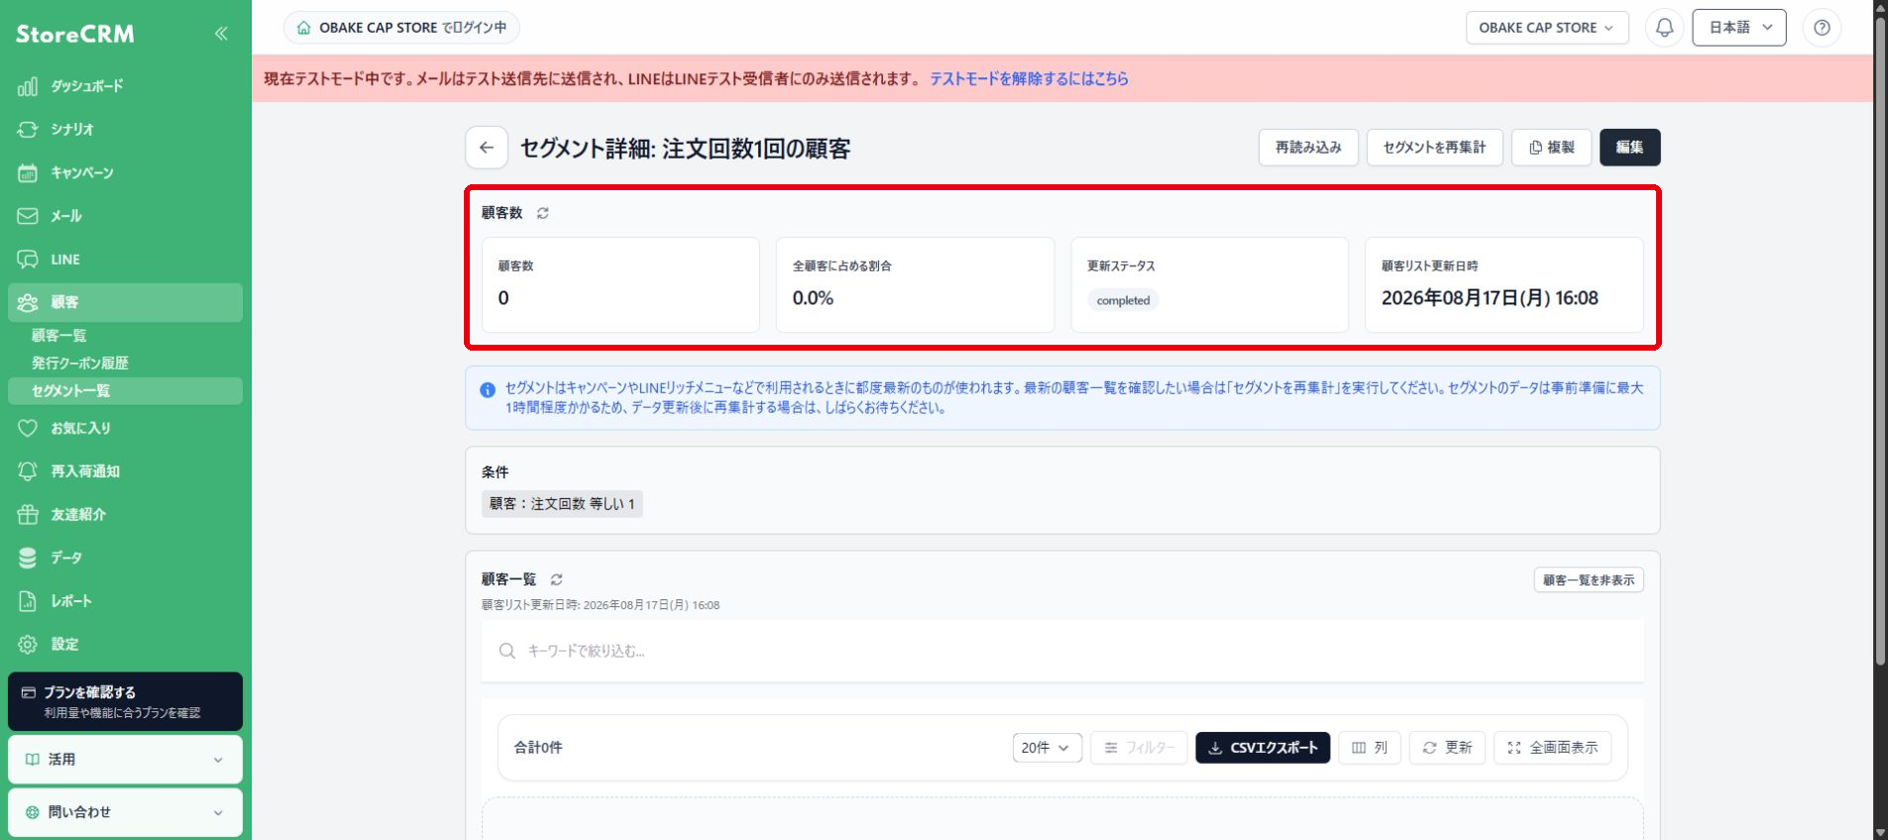Image resolution: width=1888 pixels, height=840 pixels.
Task: Open お気に入り in sidebar
Action: click(x=125, y=428)
